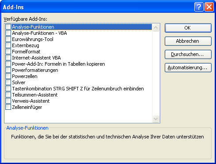The height and width of the screenshot is (164, 216).
Task: Enable the Teilsummen-Assistent checkbox
Action: 8,95
